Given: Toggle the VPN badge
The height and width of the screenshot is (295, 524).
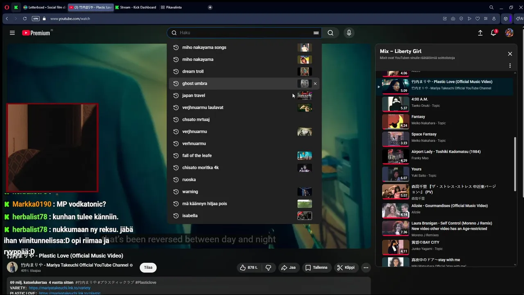Looking at the screenshot, I should tap(36, 18).
